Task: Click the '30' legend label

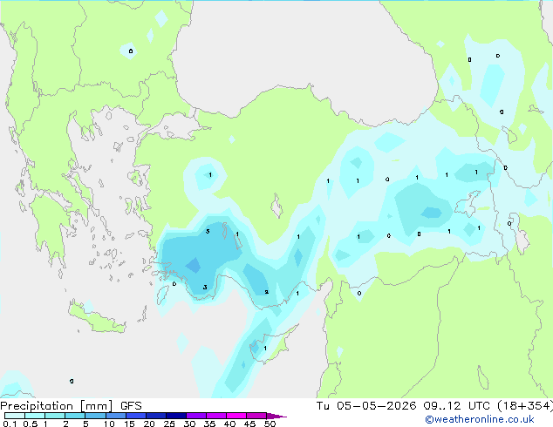Action: [x=189, y=424]
